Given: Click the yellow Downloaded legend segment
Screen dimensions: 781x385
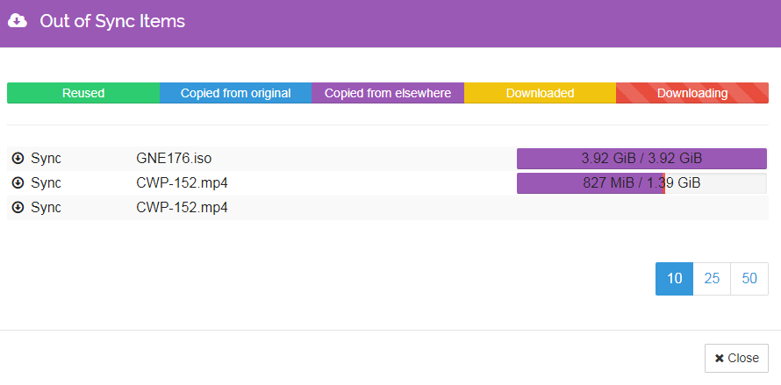Looking at the screenshot, I should tap(540, 93).
